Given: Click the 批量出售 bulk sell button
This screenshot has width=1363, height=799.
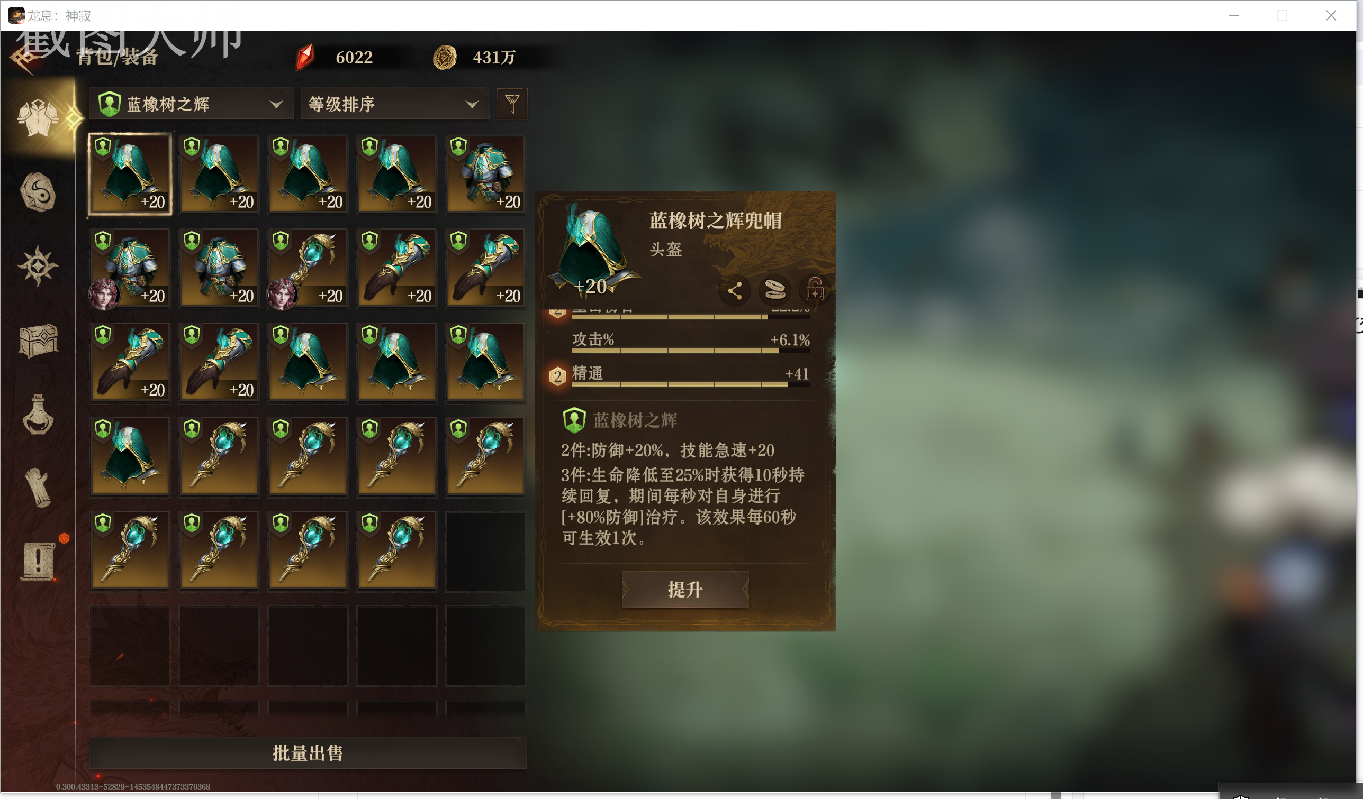Looking at the screenshot, I should [308, 752].
